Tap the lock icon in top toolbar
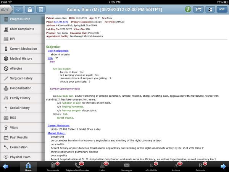The height and width of the screenshot is (172, 229). point(29,9)
